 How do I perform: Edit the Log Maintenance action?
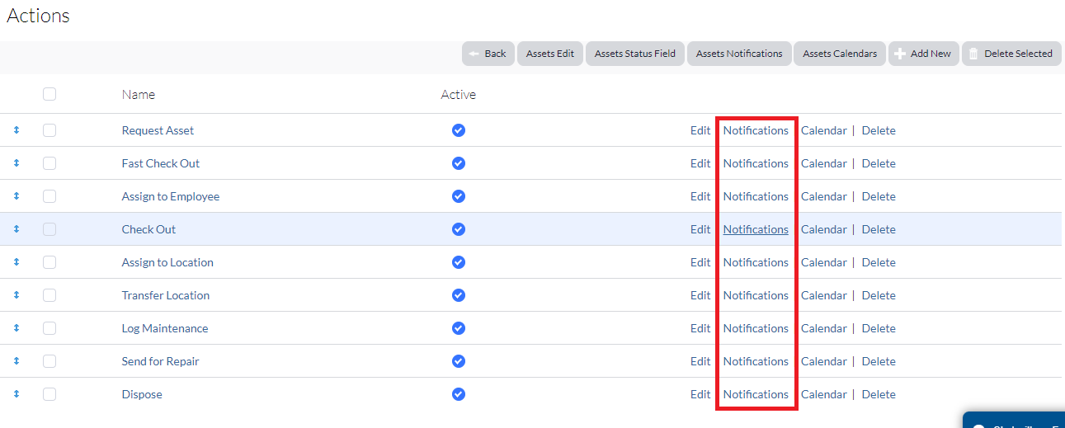(x=700, y=328)
